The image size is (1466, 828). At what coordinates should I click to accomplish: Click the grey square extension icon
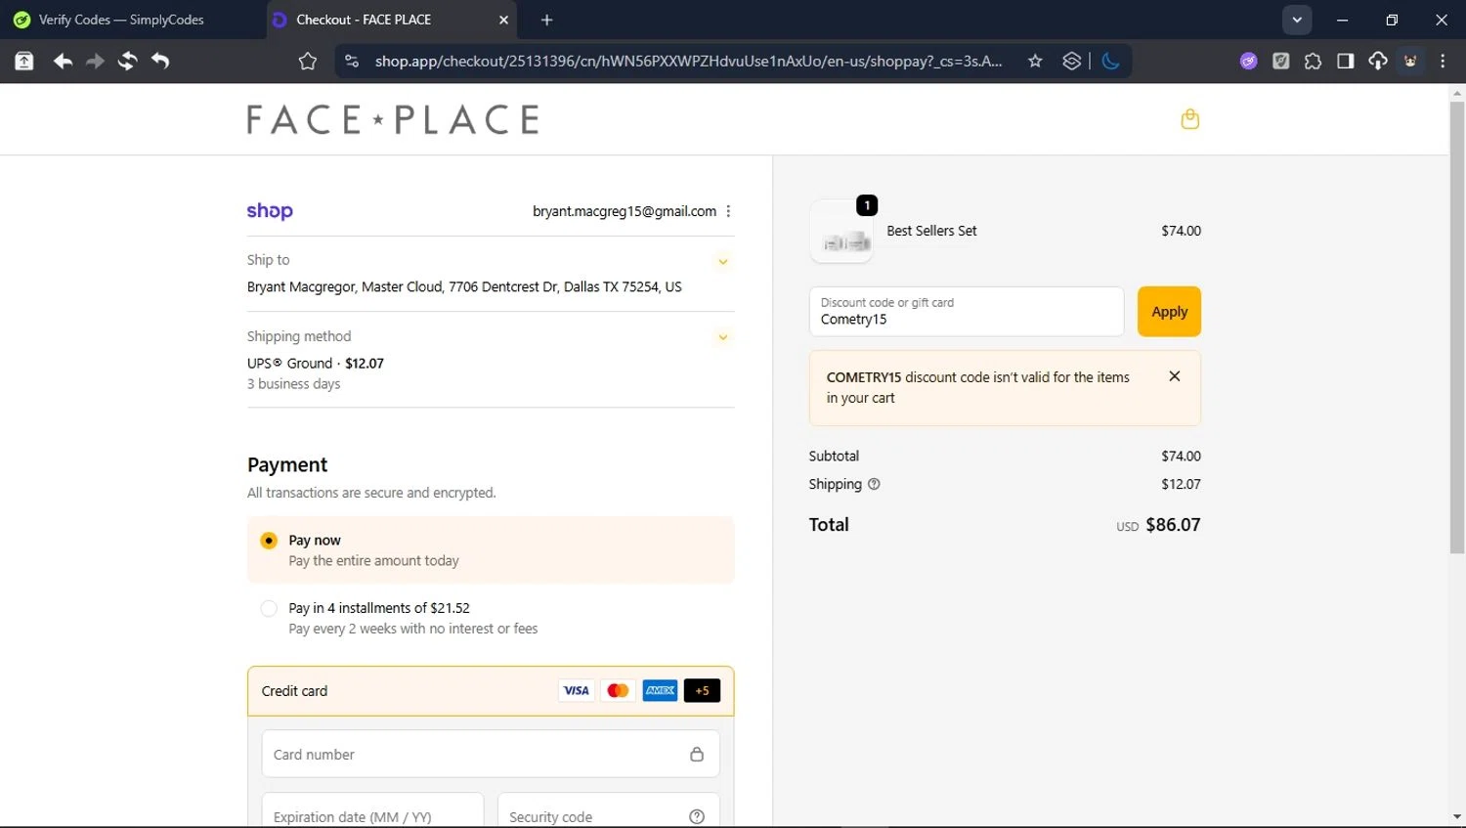pyautogui.click(x=1280, y=62)
